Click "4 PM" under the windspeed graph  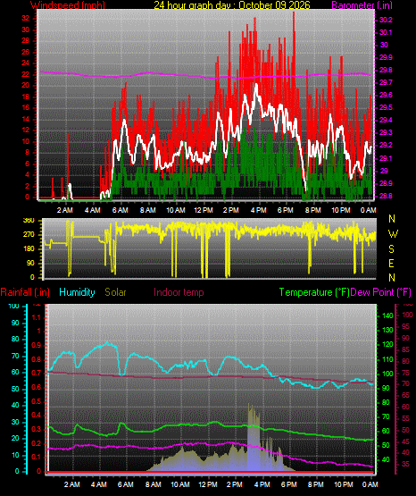(258, 210)
